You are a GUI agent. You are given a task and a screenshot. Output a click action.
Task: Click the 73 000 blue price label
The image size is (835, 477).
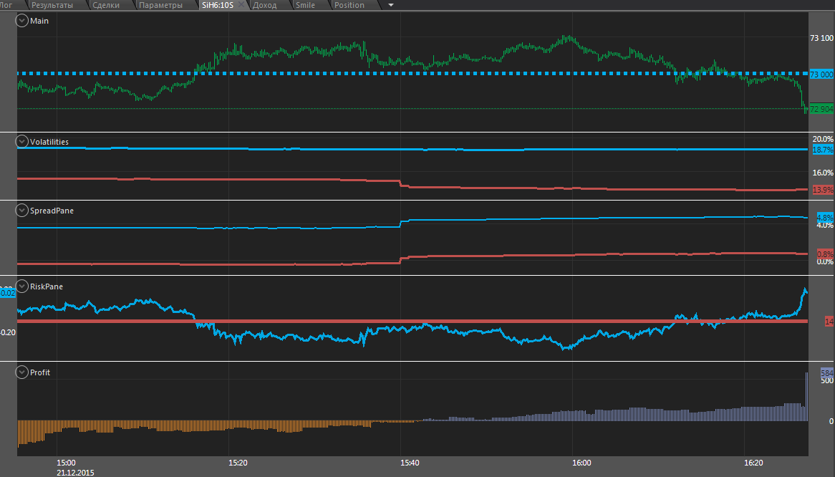pos(821,74)
